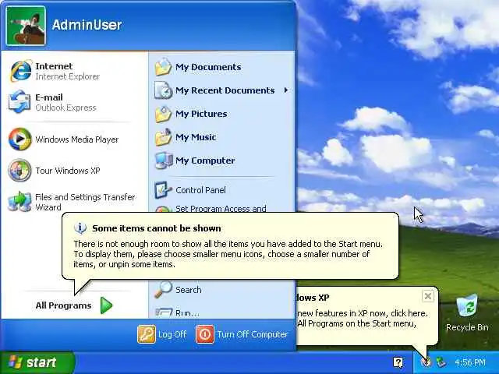The height and width of the screenshot is (374, 499).
Task: Open the Windows Media Player icon
Action: pyautogui.click(x=19, y=139)
